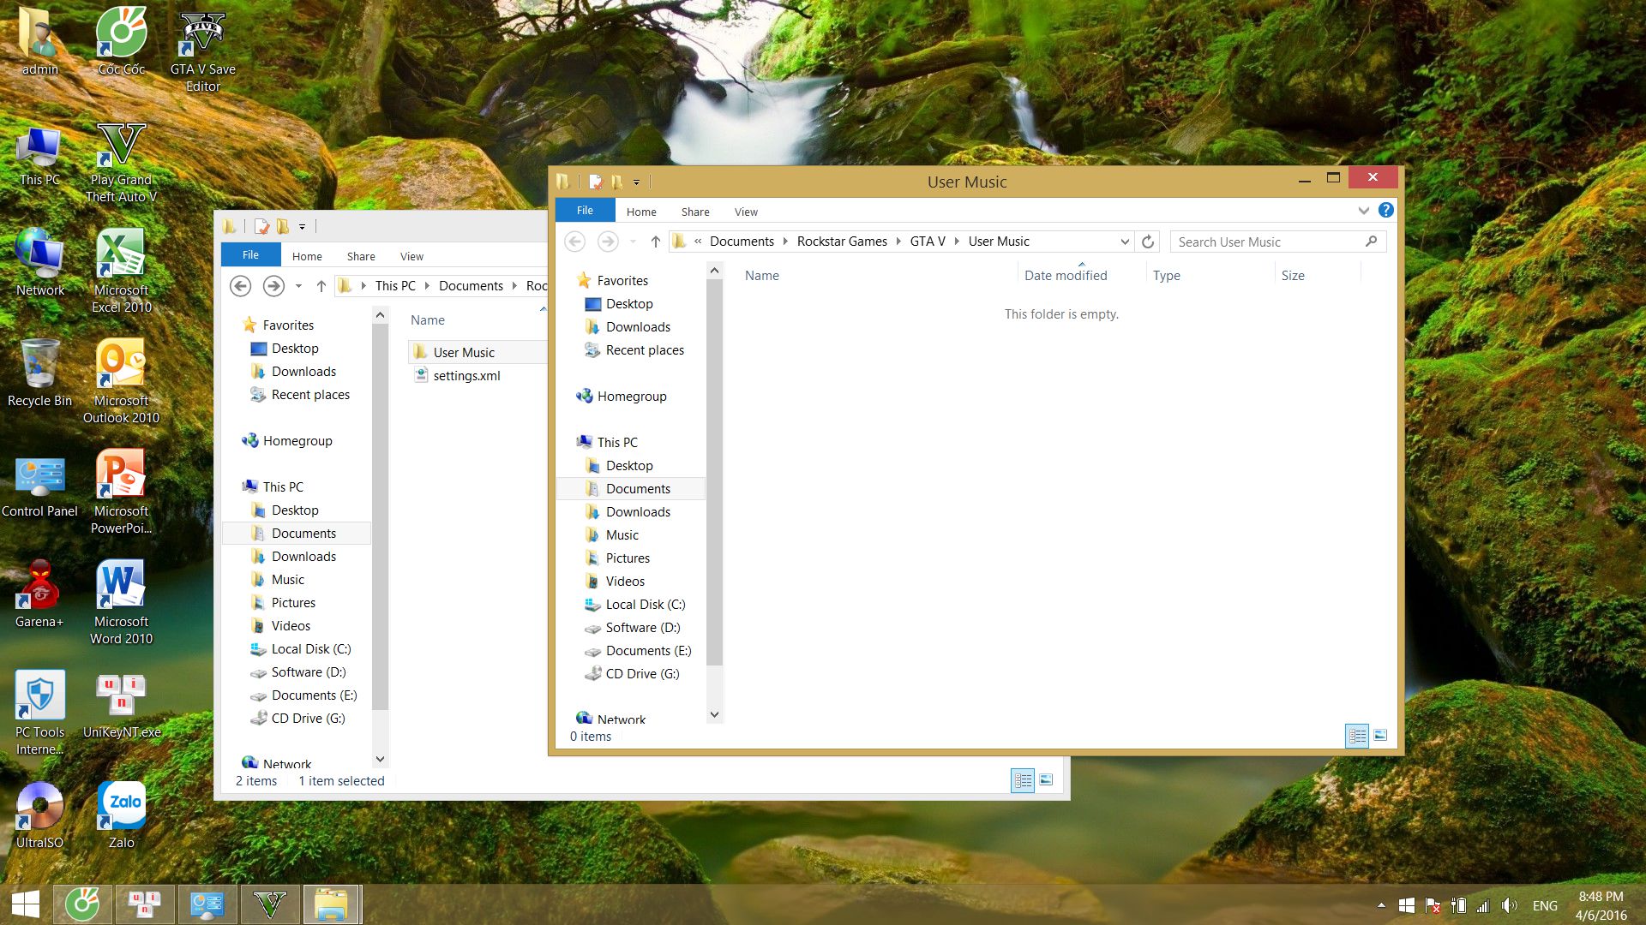The image size is (1646, 925).
Task: Open the Help question mark icon
Action: pos(1385,210)
